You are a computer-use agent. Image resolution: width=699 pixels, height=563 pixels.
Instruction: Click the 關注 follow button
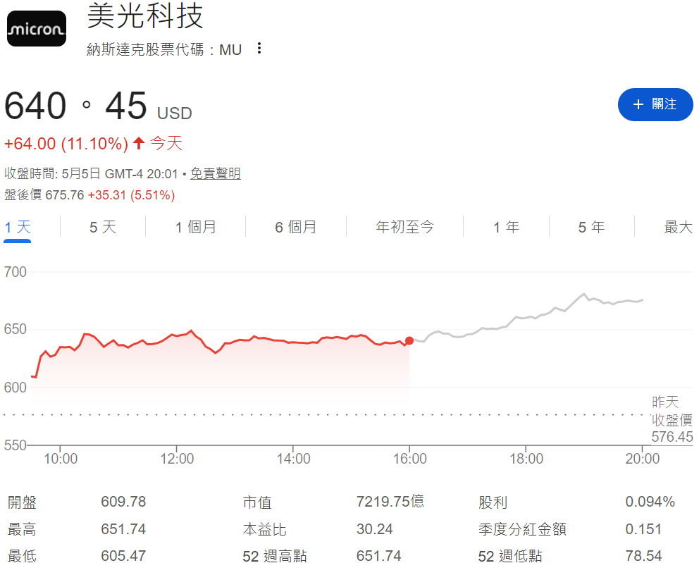click(655, 104)
